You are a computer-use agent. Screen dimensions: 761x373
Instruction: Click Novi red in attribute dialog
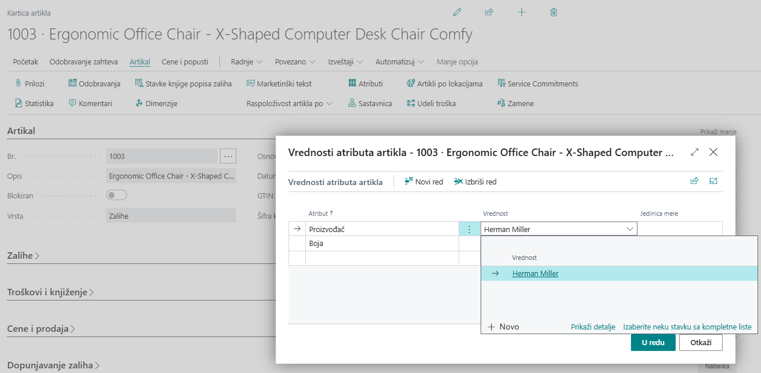(424, 182)
